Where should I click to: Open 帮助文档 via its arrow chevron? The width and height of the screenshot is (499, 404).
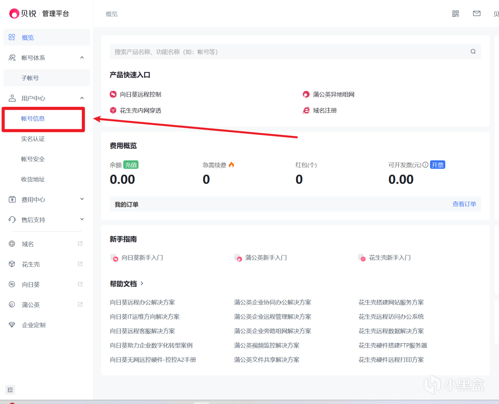pyautogui.click(x=142, y=283)
